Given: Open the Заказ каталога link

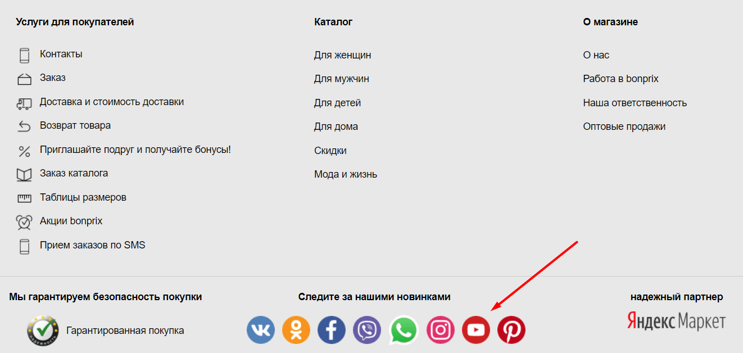Looking at the screenshot, I should pos(74,173).
